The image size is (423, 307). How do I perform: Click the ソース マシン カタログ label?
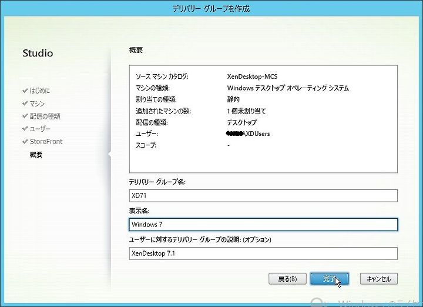pyautogui.click(x=162, y=76)
